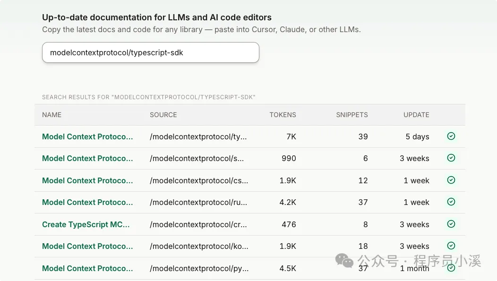This screenshot has width=497, height=281.
Task: Sort results by the SNIPPETS column header
Action: [x=351, y=115]
